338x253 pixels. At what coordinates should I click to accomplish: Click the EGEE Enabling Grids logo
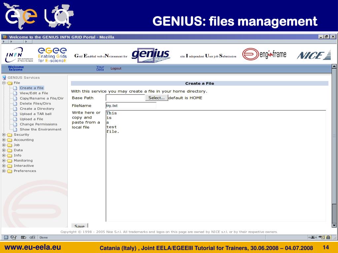pyautogui.click(x=52, y=55)
